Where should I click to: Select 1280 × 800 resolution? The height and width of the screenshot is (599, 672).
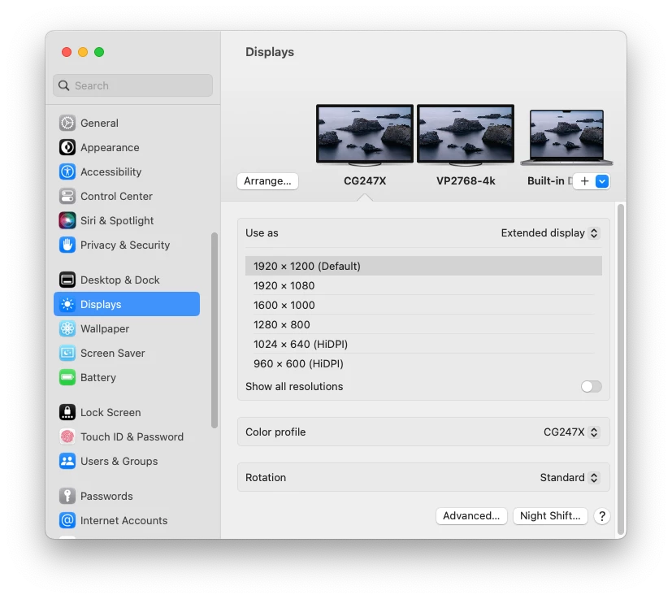423,325
